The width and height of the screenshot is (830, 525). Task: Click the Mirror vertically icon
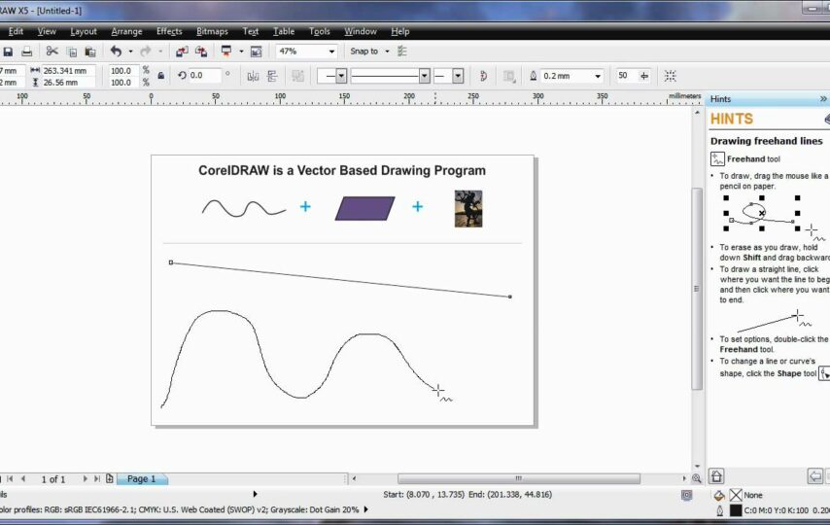click(272, 76)
